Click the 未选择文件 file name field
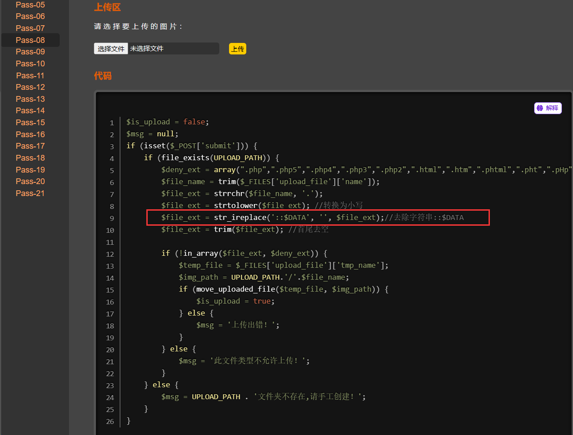The width and height of the screenshot is (573, 435). (173, 49)
